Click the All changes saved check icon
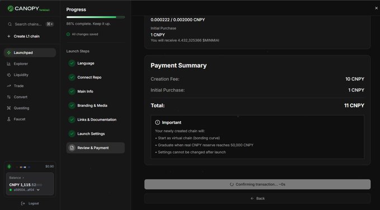Image resolution: width=380 pixels, height=210 pixels. point(68,35)
